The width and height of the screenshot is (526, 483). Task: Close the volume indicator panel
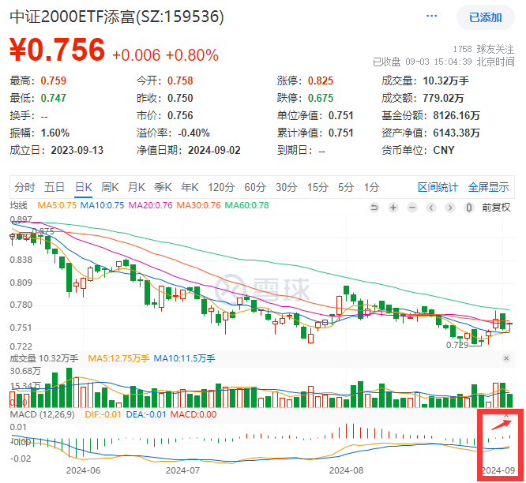506,358
